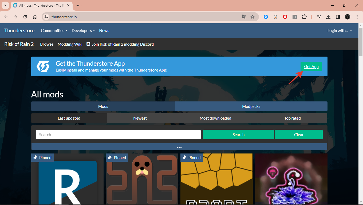
Task: Open the pinned mod with the white R thumbnail
Action: 67,179
